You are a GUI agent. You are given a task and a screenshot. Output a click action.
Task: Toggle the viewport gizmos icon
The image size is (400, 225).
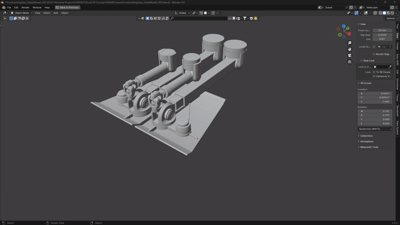[356, 13]
